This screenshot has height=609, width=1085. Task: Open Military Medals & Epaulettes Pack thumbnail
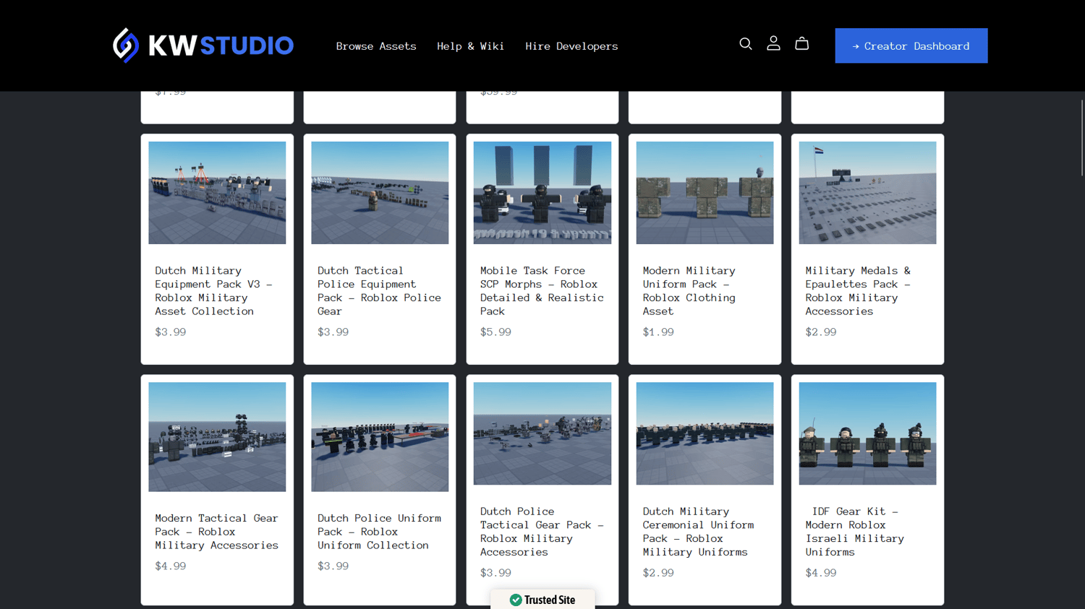(x=868, y=193)
